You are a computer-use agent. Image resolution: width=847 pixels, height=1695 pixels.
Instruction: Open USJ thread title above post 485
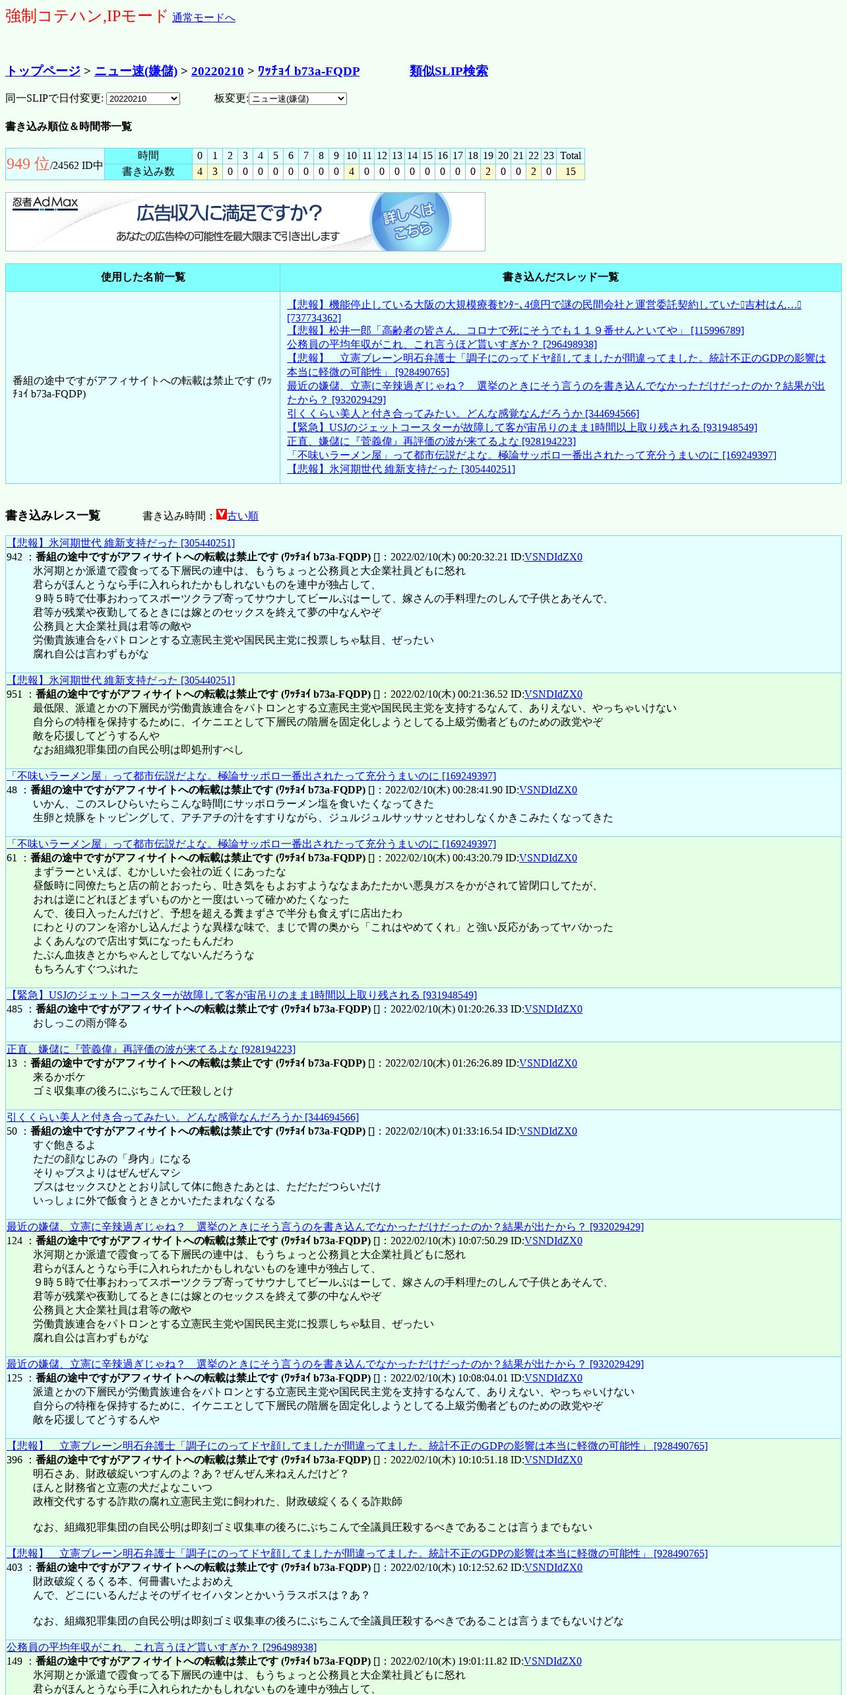tap(241, 995)
